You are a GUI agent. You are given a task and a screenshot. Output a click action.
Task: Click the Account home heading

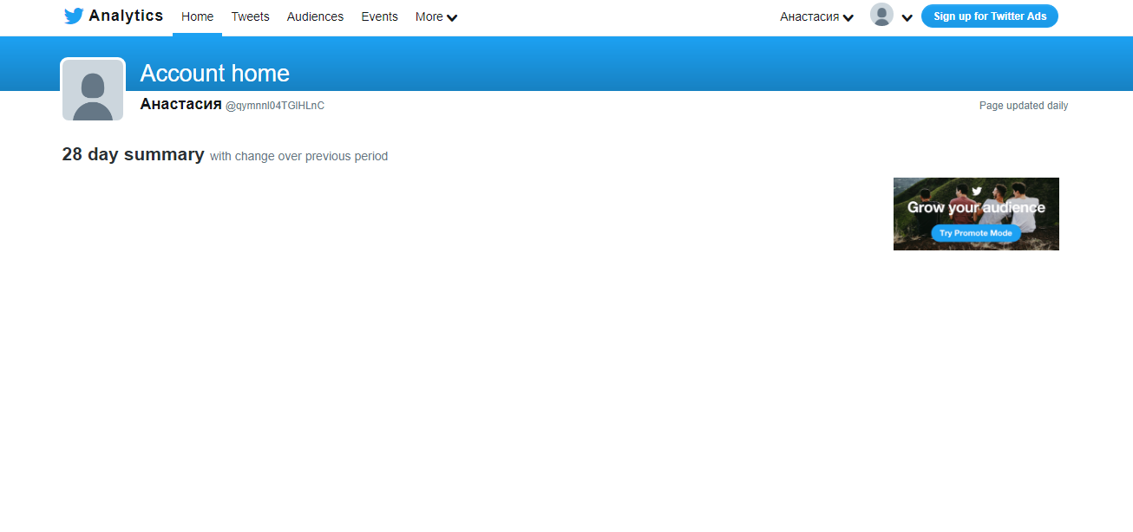point(214,73)
